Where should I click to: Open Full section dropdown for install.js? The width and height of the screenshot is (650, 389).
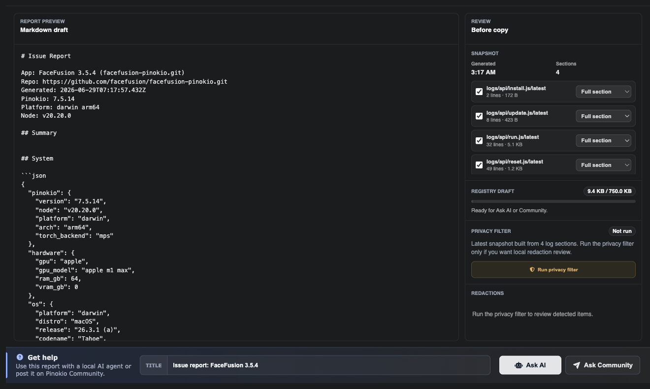click(x=603, y=92)
